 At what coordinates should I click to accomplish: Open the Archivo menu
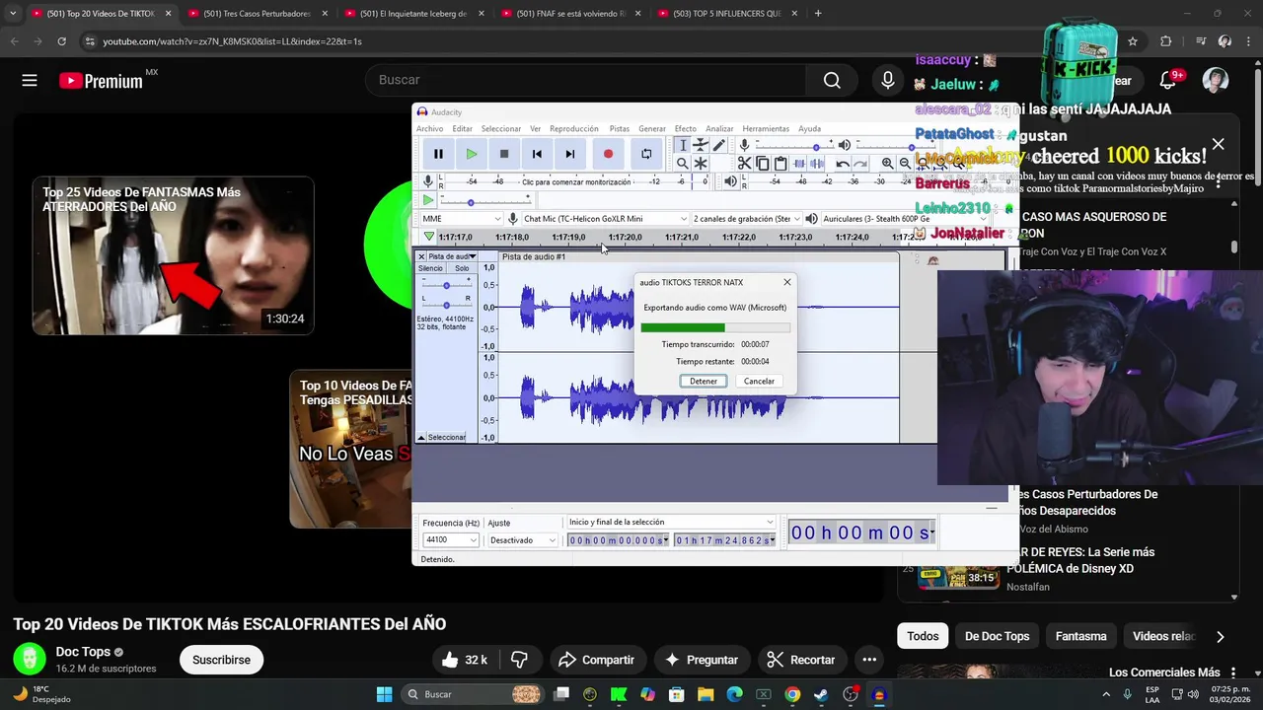point(429,129)
